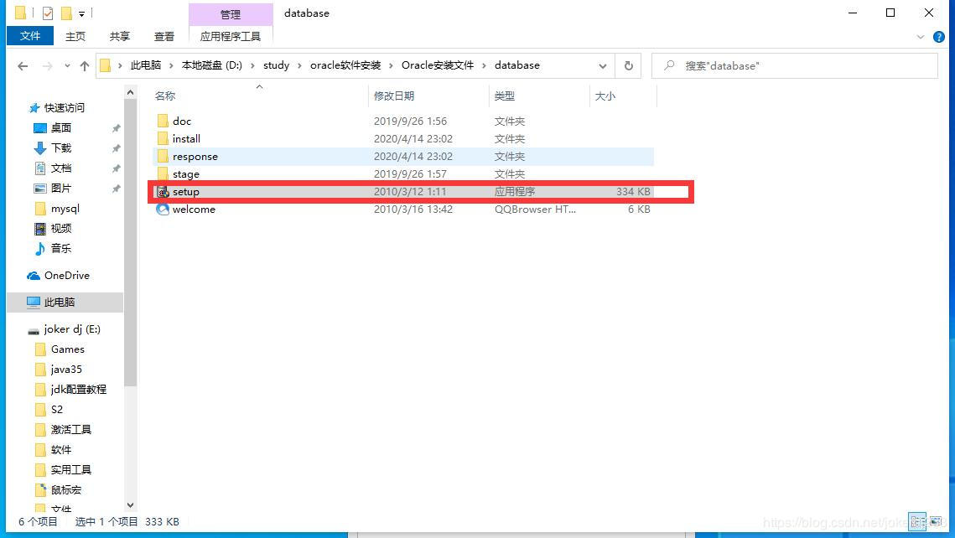Open 视频 in the navigation pane

[x=61, y=228]
